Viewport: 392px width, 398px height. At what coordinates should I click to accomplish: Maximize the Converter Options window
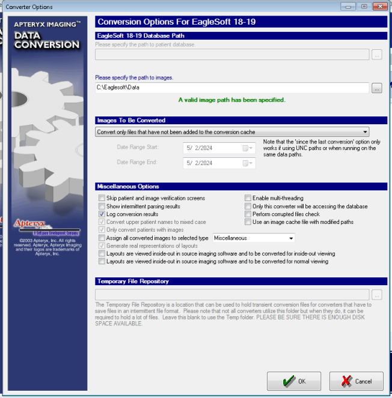(x=364, y=7)
